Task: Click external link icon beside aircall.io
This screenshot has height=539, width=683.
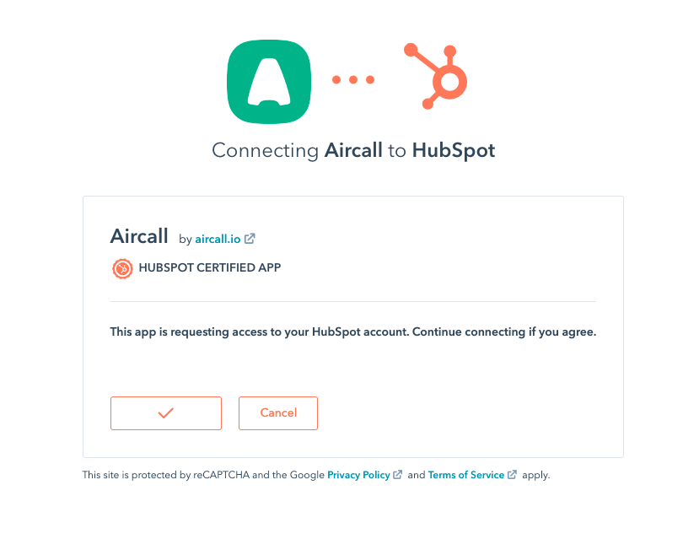Action: (x=250, y=239)
